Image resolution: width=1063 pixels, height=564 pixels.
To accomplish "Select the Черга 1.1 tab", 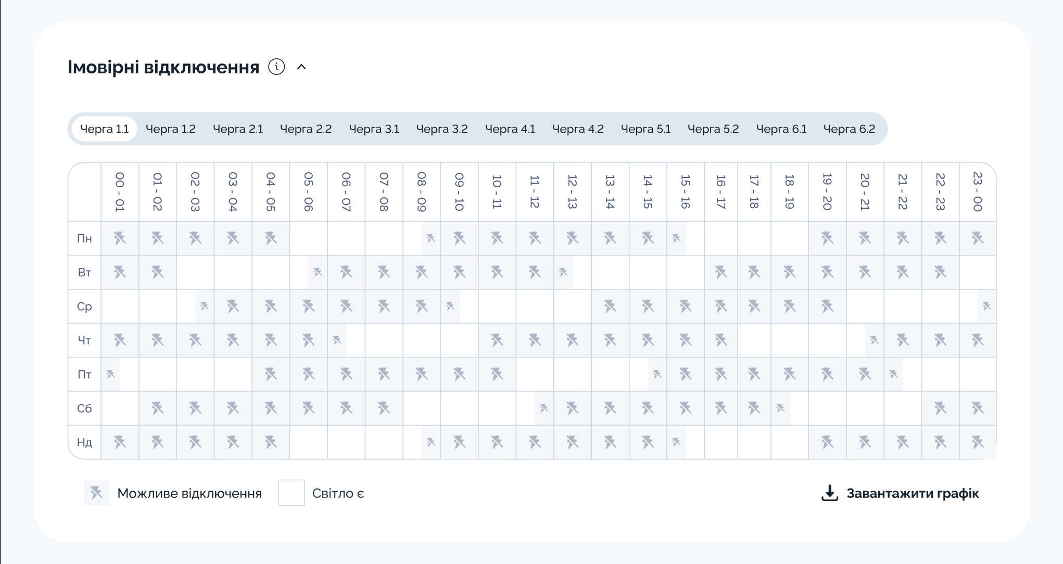I will point(104,129).
